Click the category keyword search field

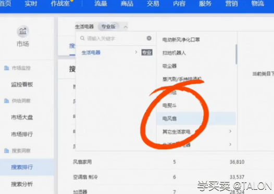pos(116,38)
